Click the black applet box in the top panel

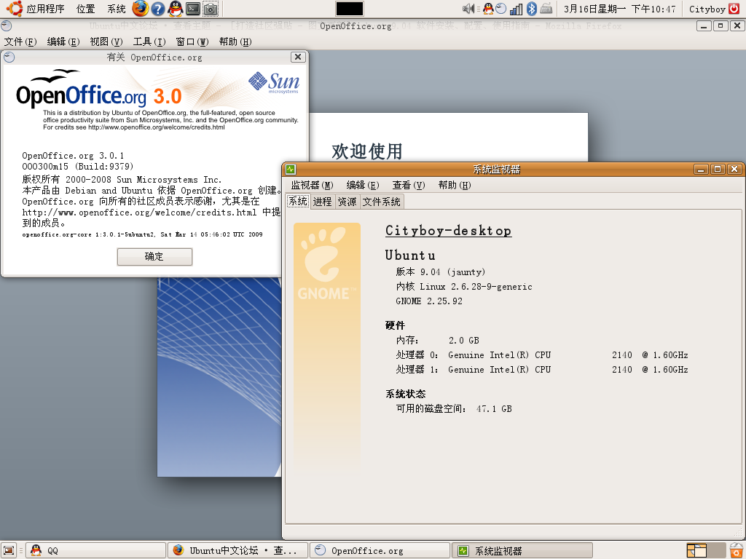click(x=350, y=9)
